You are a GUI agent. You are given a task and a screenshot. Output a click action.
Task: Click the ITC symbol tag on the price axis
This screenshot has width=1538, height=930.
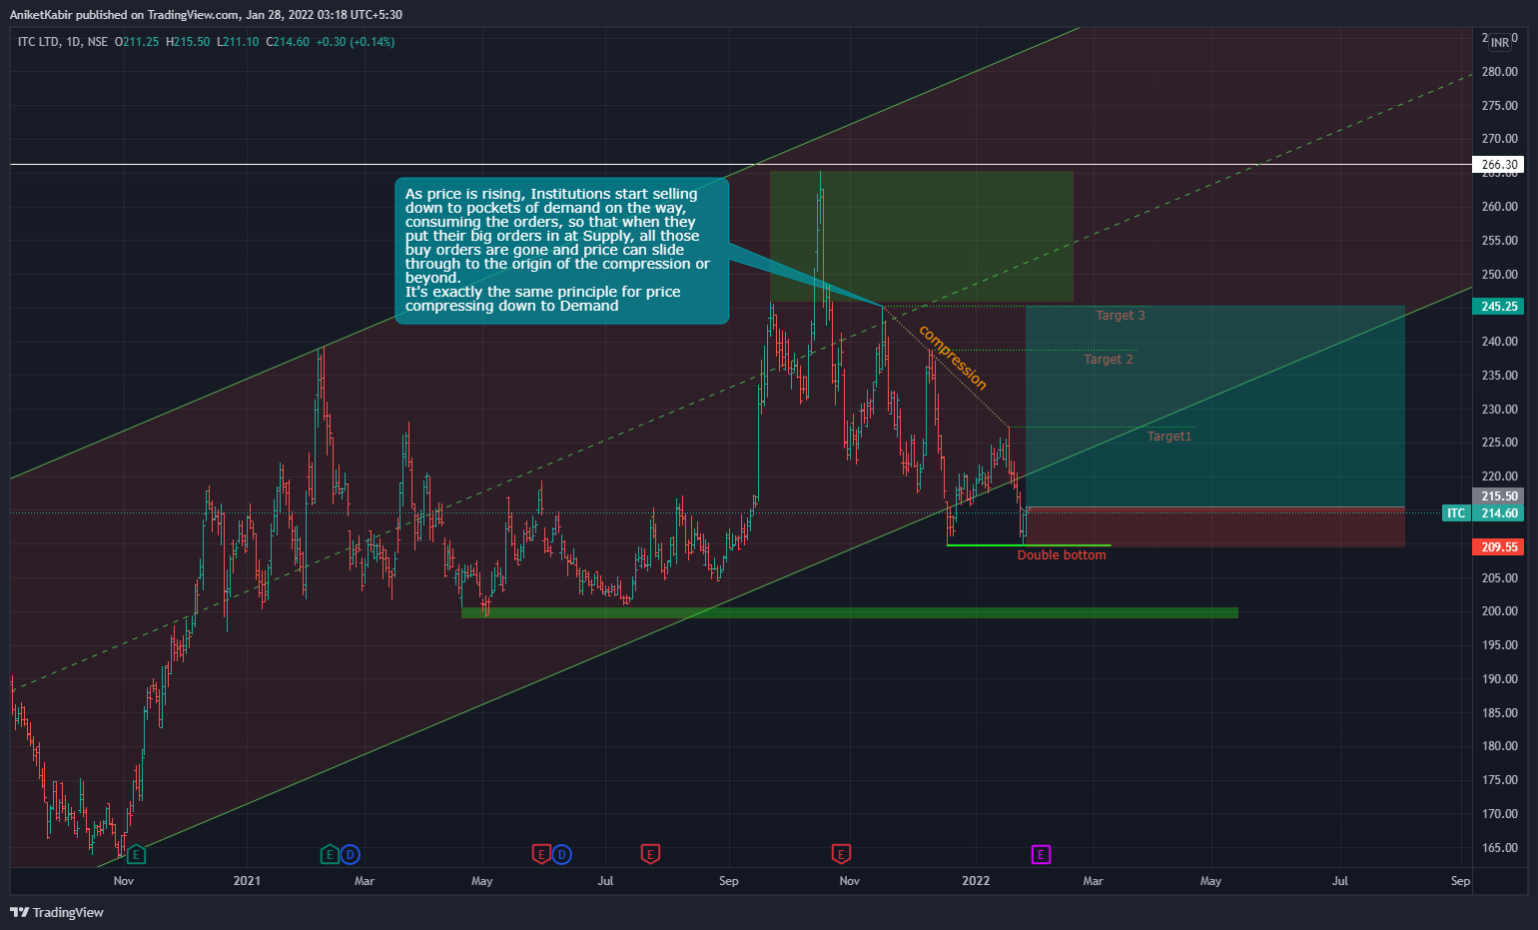[x=1456, y=513]
